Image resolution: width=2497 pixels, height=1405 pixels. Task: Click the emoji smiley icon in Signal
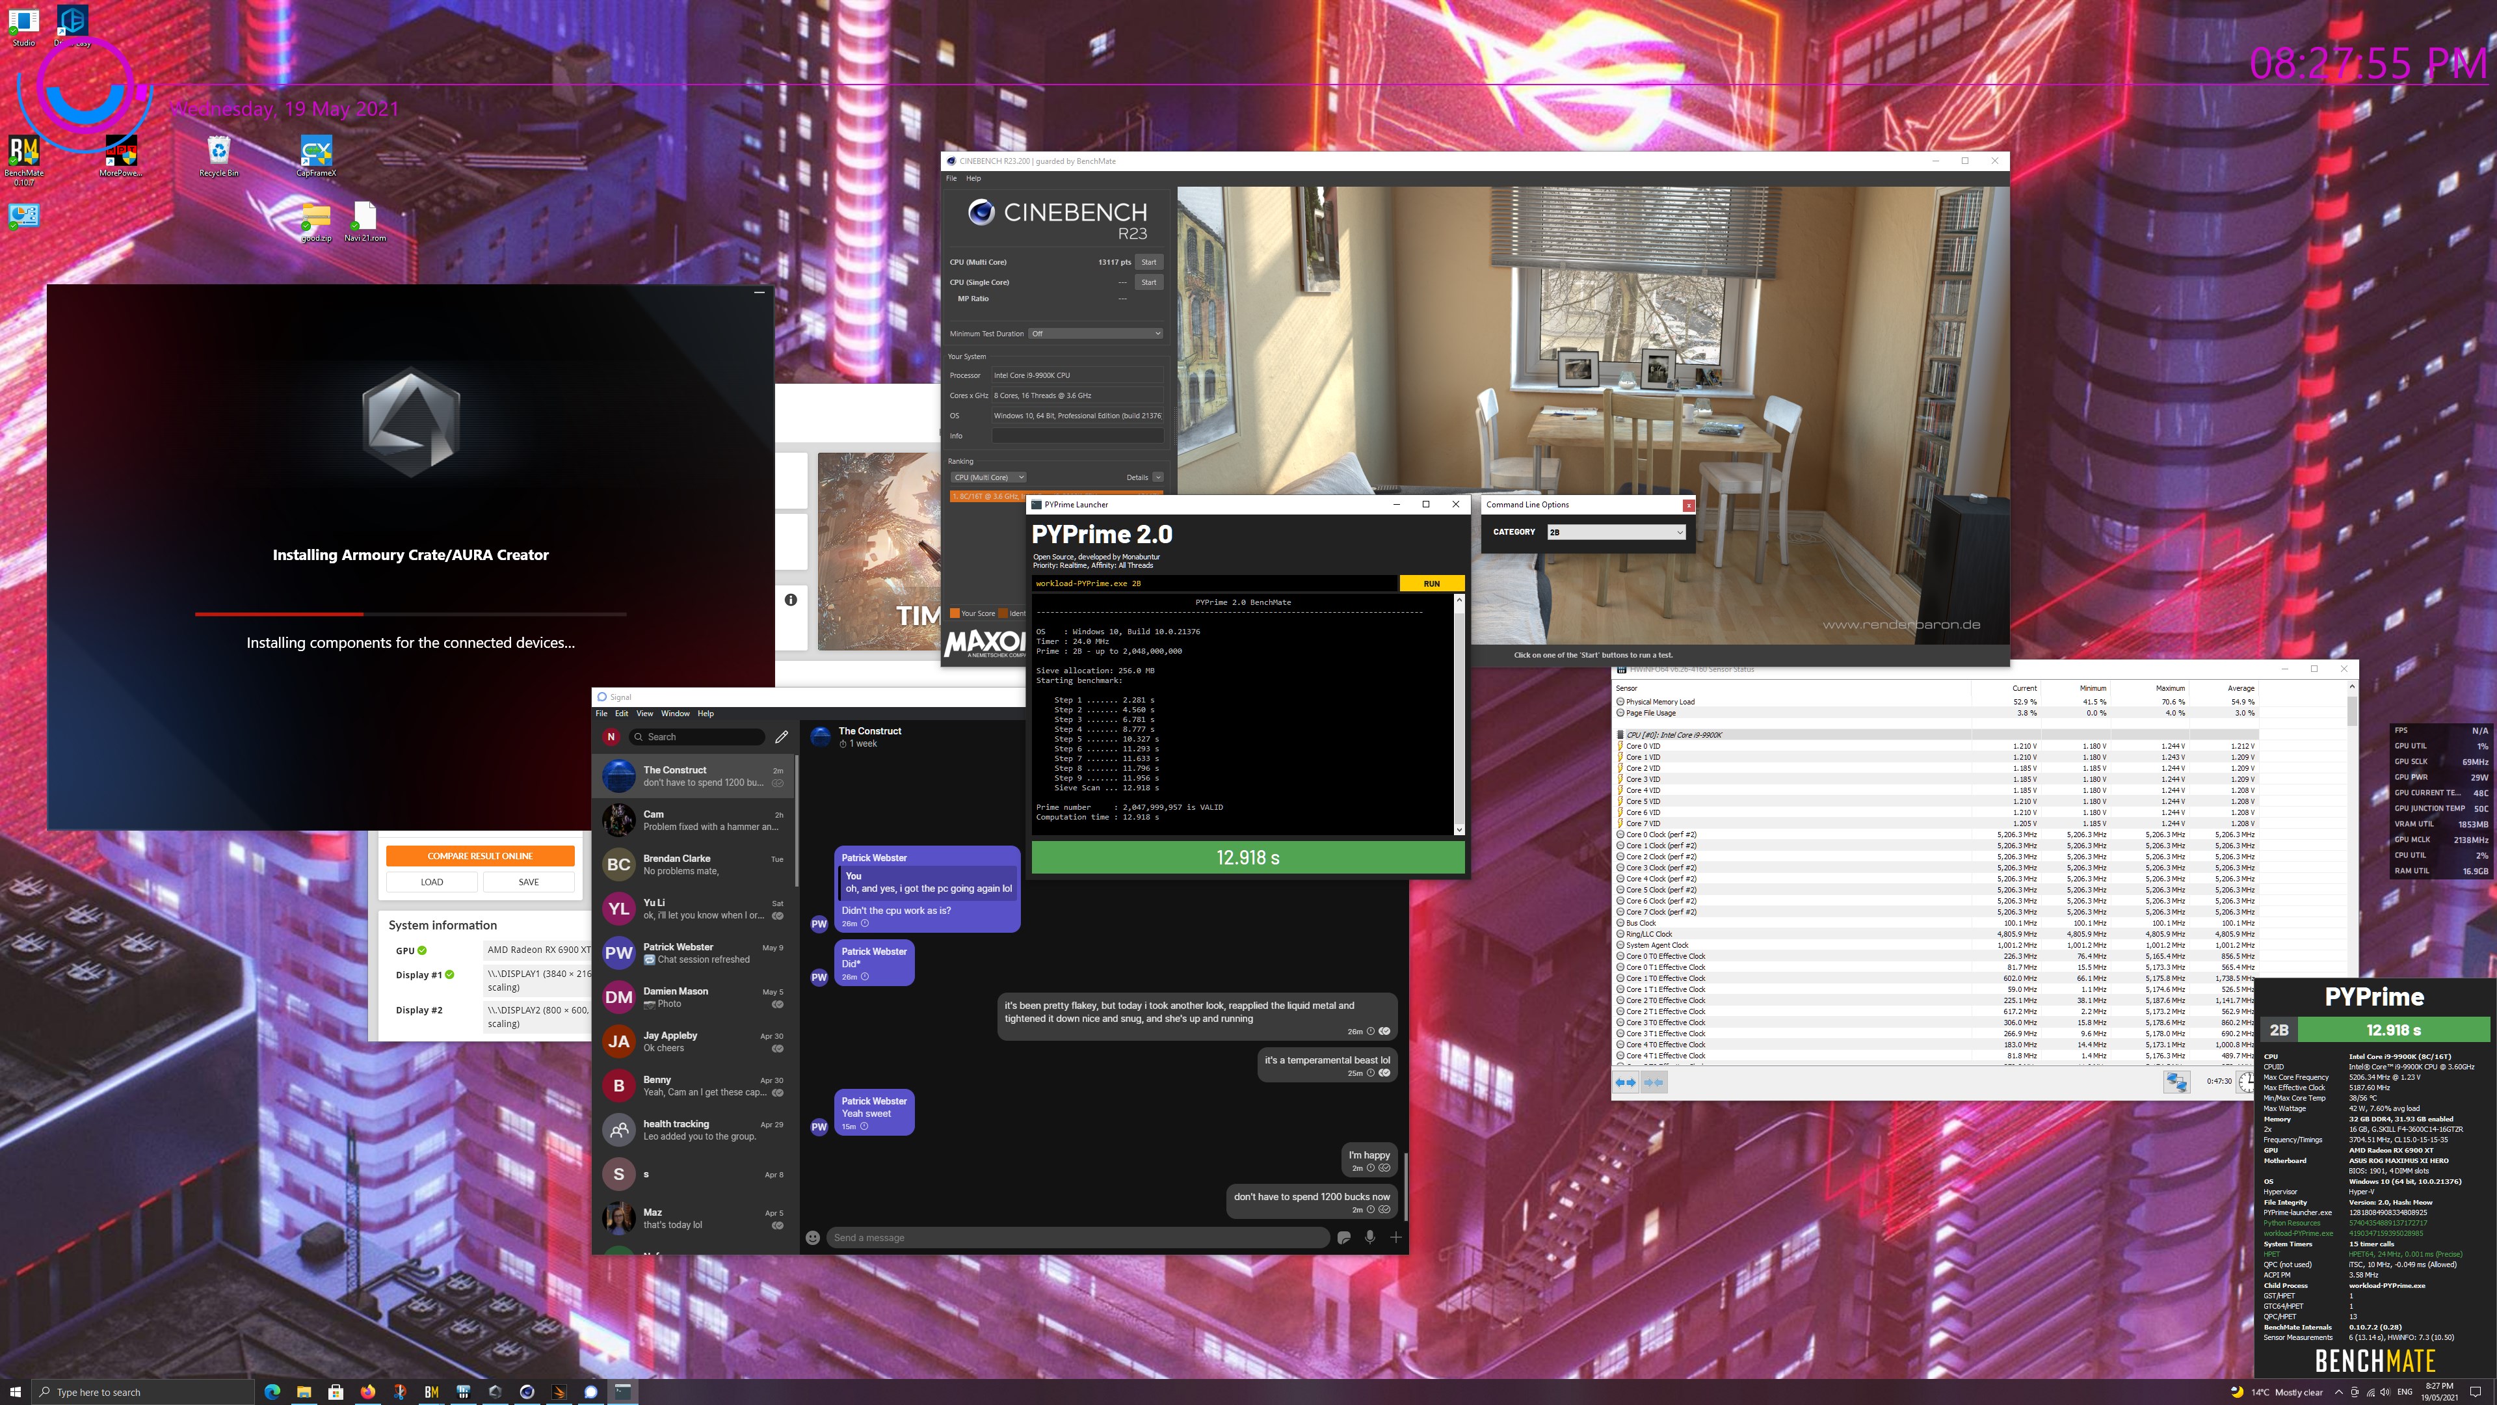(812, 1237)
